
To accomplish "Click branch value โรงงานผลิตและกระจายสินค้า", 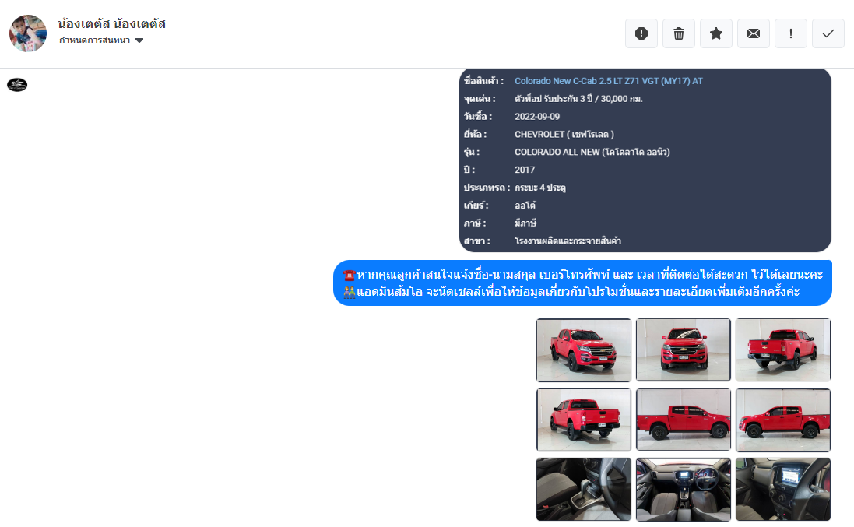I will [x=568, y=241].
